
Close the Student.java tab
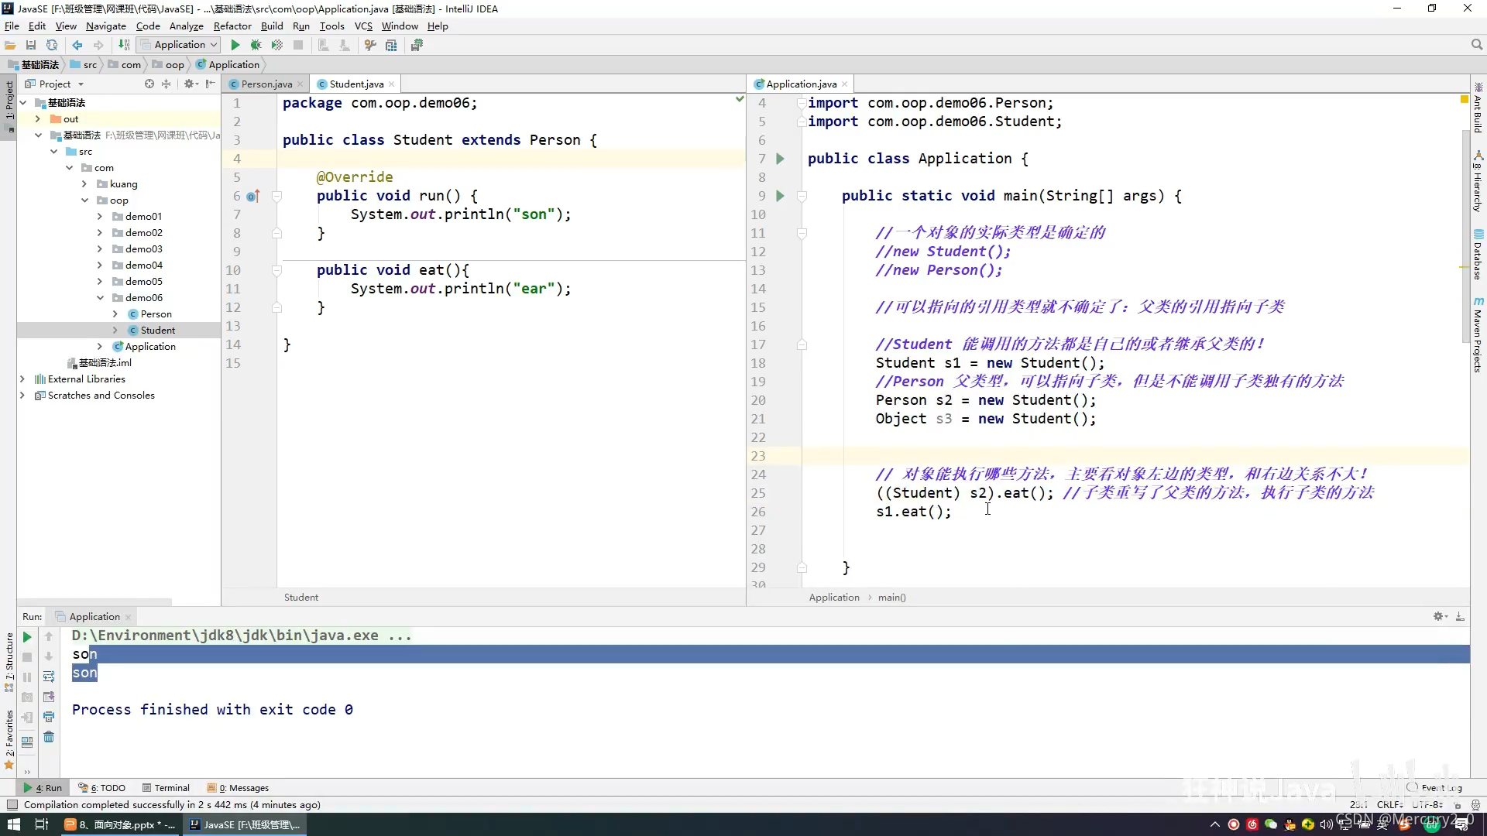392,84
